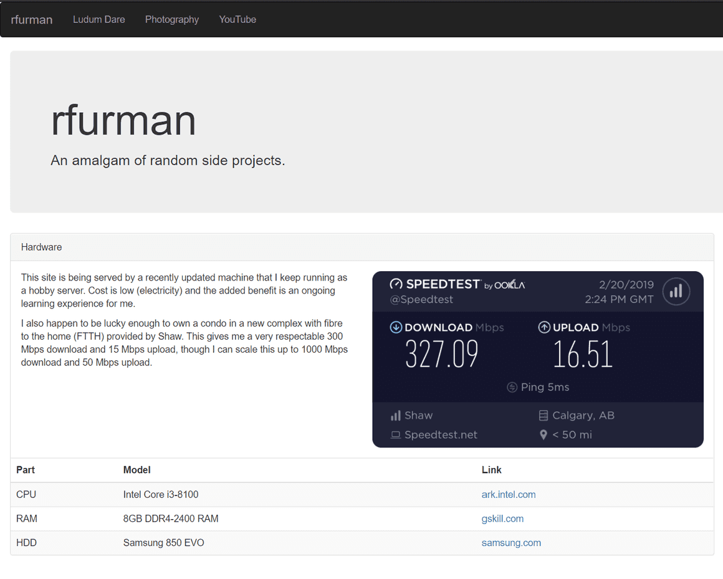Click the Speedtest gauge logo icon
This screenshot has height=579, width=723.
(396, 284)
